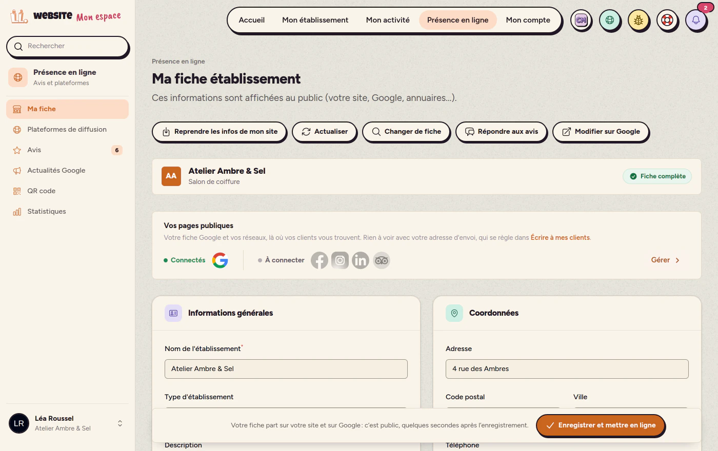This screenshot has width=718, height=451.
Task: Open help via the lifebuoy icon
Action: point(667,20)
